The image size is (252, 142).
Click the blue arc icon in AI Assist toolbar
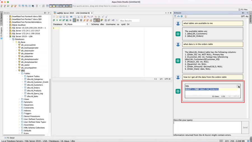pyautogui.click(x=178, y=16)
